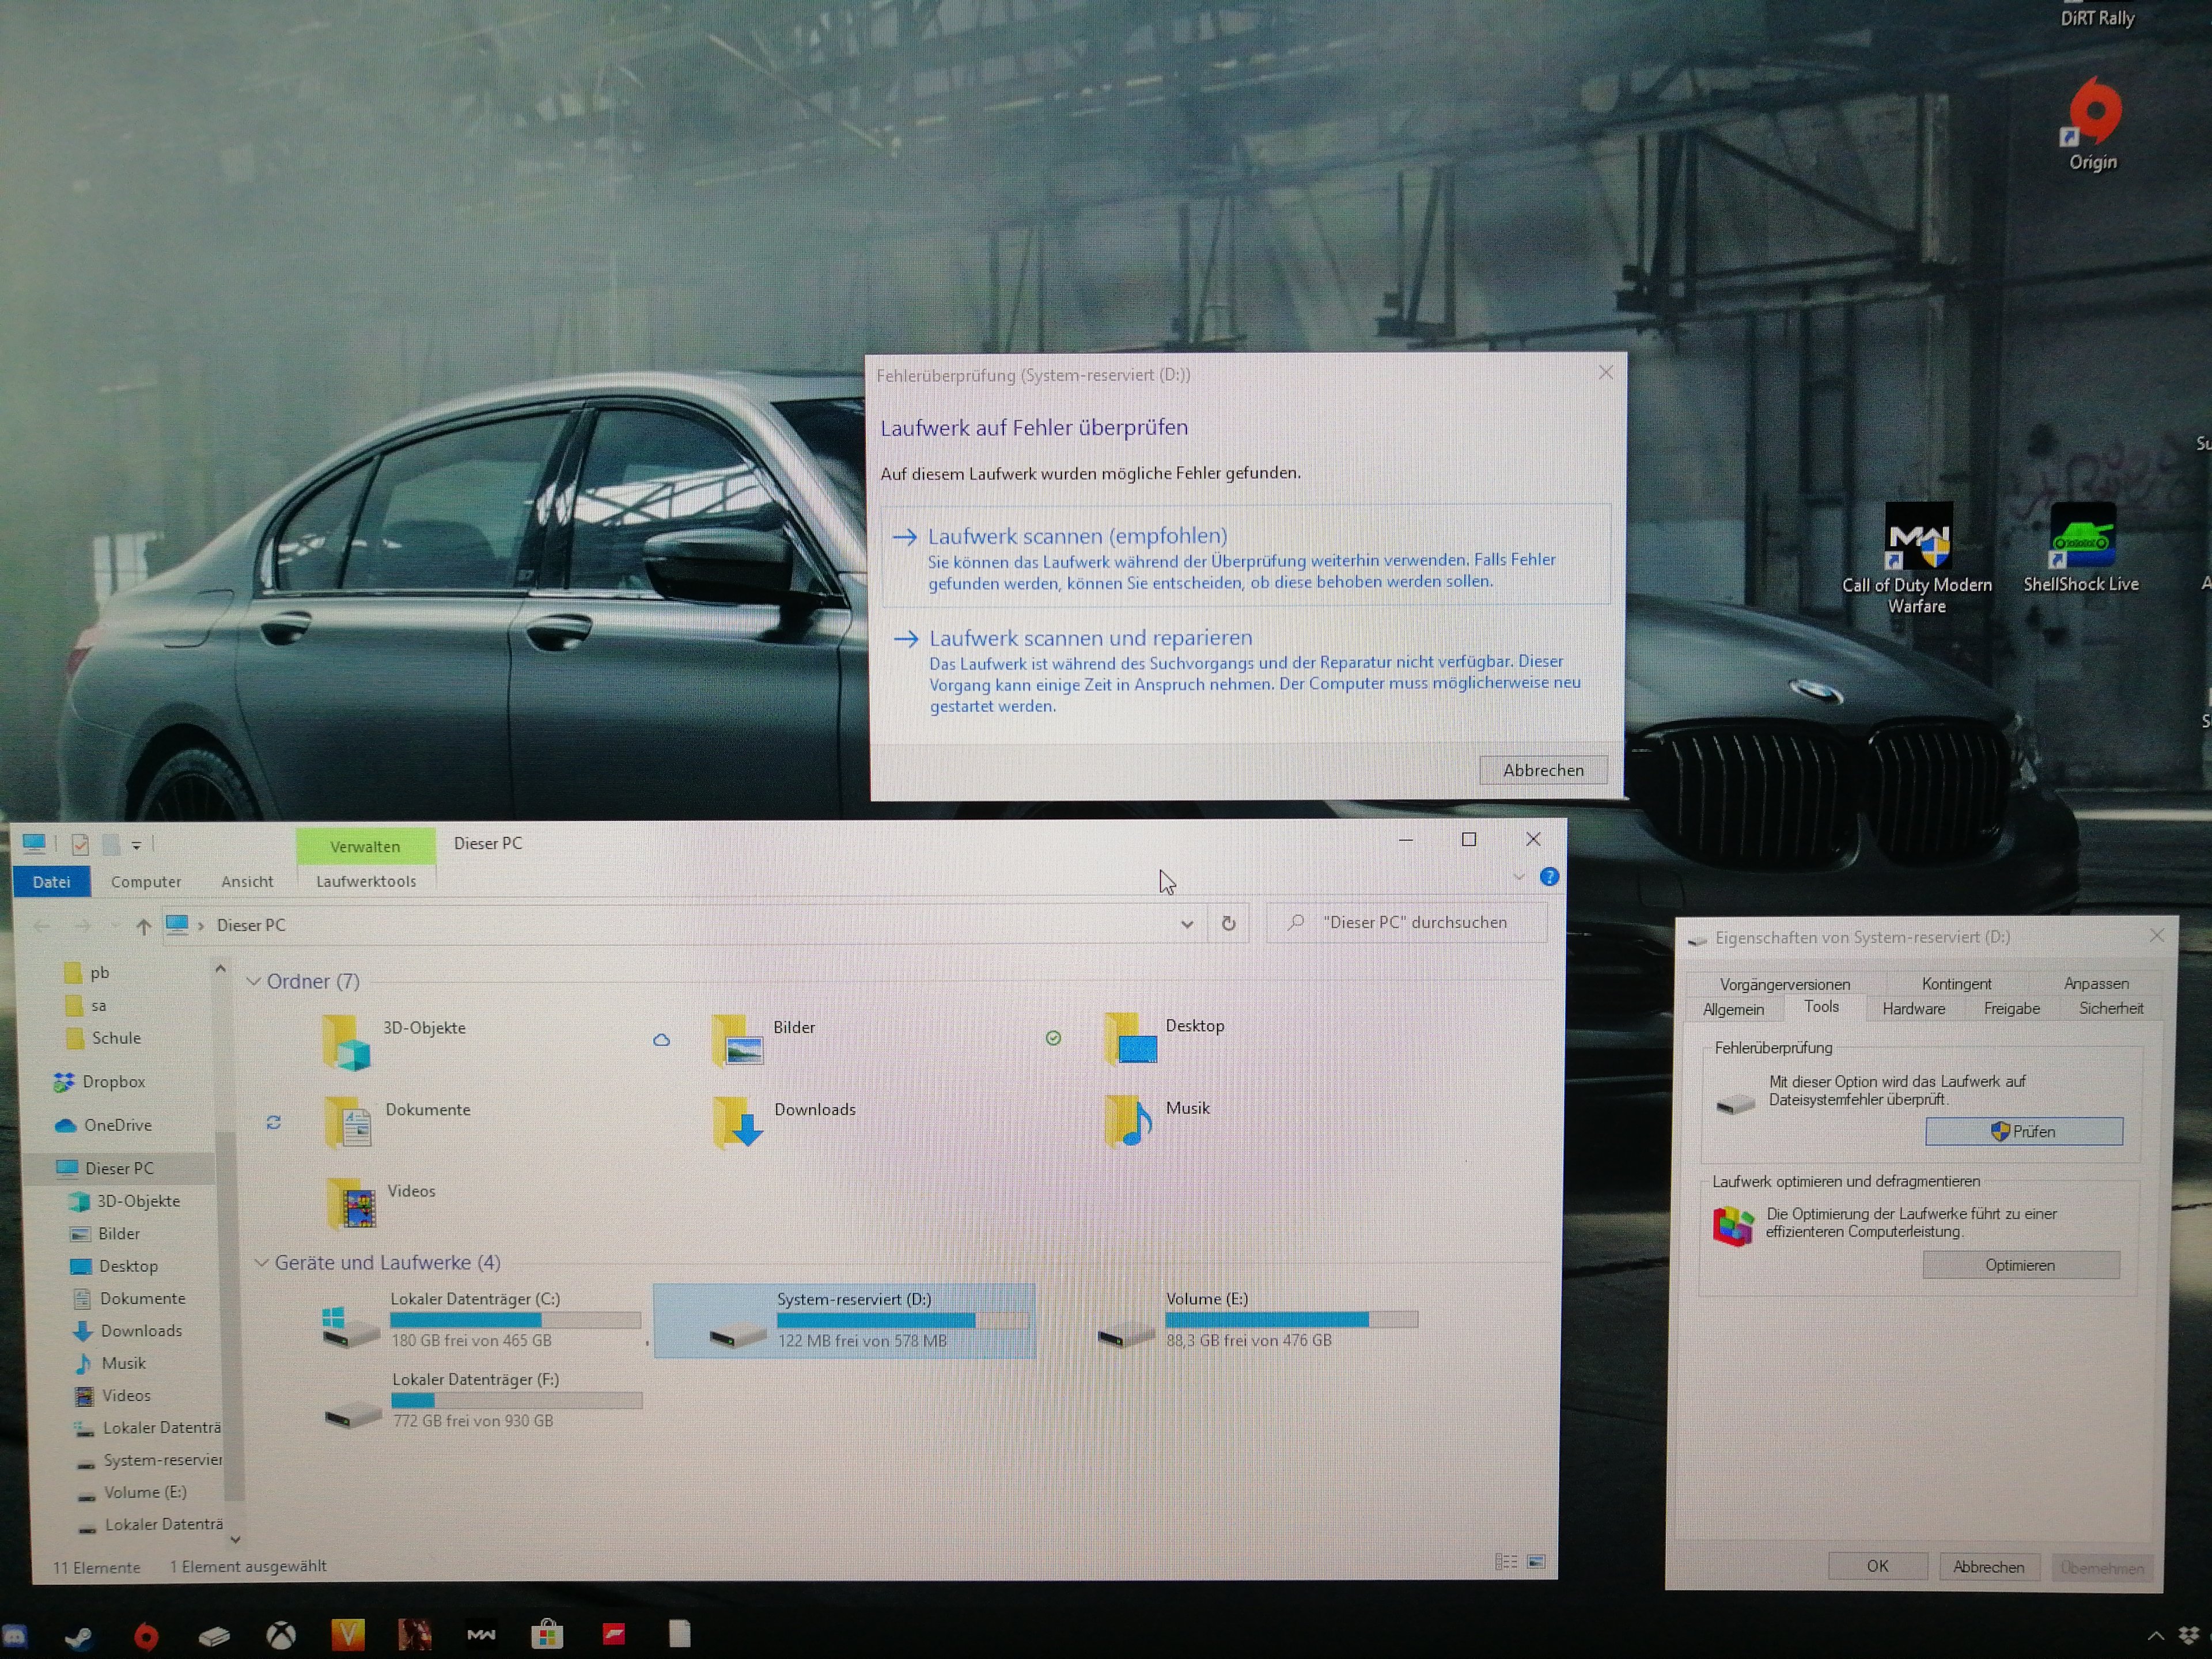Image resolution: width=2212 pixels, height=1659 pixels.
Task: Click the Dieser PC durchsuchen search field
Action: click(1414, 922)
